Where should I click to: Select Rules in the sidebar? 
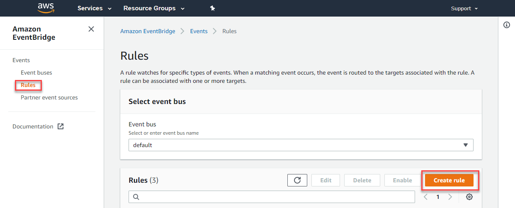28,85
